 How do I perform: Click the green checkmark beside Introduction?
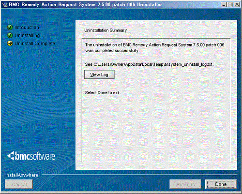[x=10, y=27]
